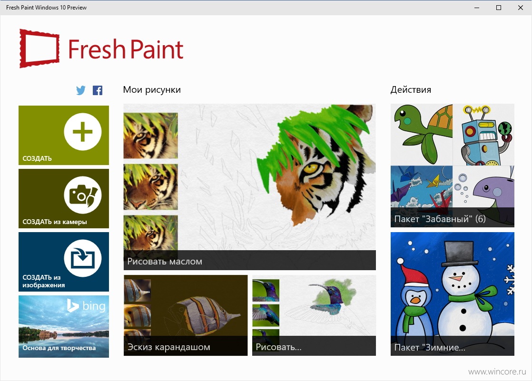Click the plus icon on СОЗДАТЬ tile

82,132
